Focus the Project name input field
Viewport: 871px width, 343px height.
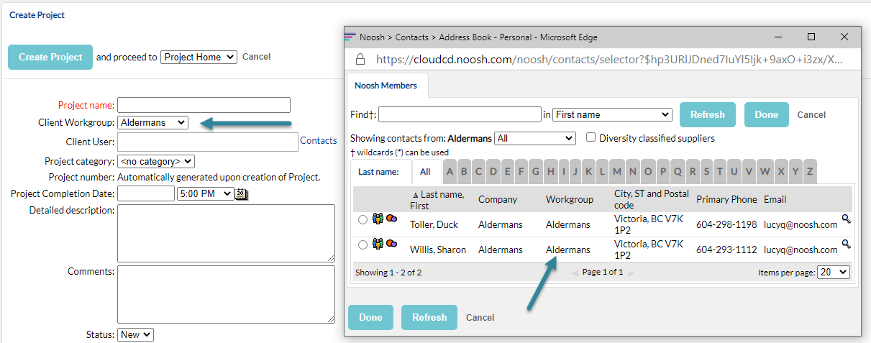coord(204,105)
